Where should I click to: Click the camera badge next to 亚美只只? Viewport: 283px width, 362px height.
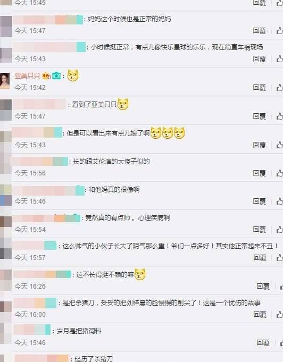point(56,75)
